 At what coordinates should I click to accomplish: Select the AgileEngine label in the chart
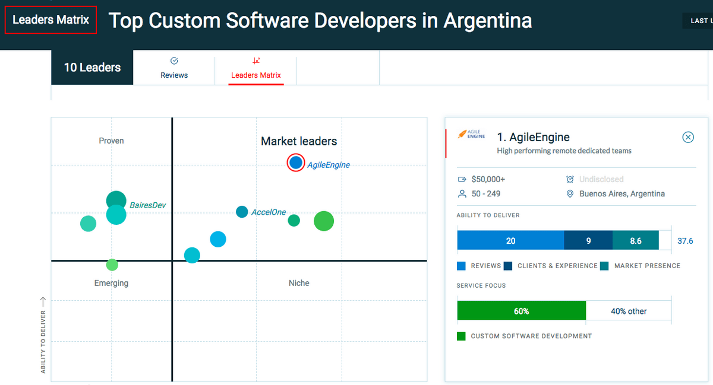[x=329, y=165]
